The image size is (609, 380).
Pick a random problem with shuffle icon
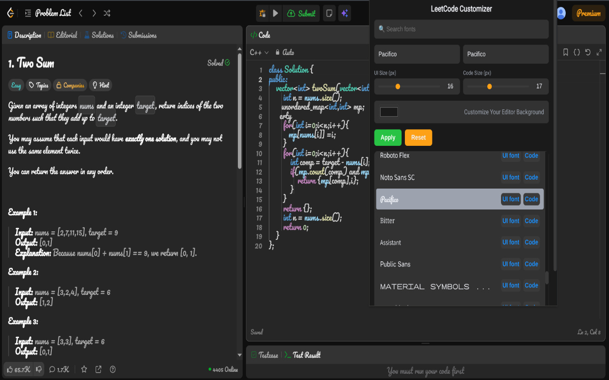tap(107, 13)
